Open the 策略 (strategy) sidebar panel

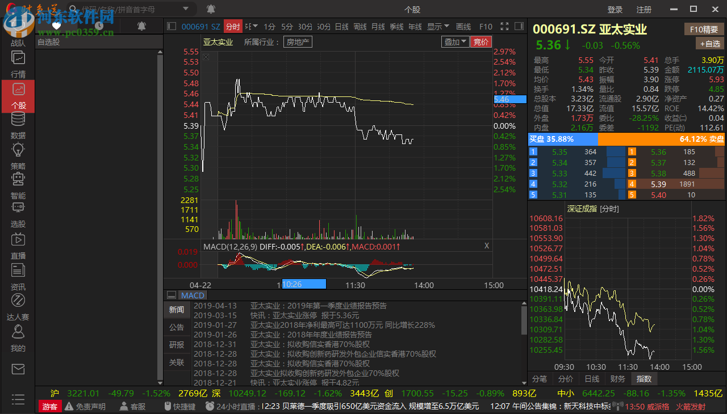pos(18,158)
